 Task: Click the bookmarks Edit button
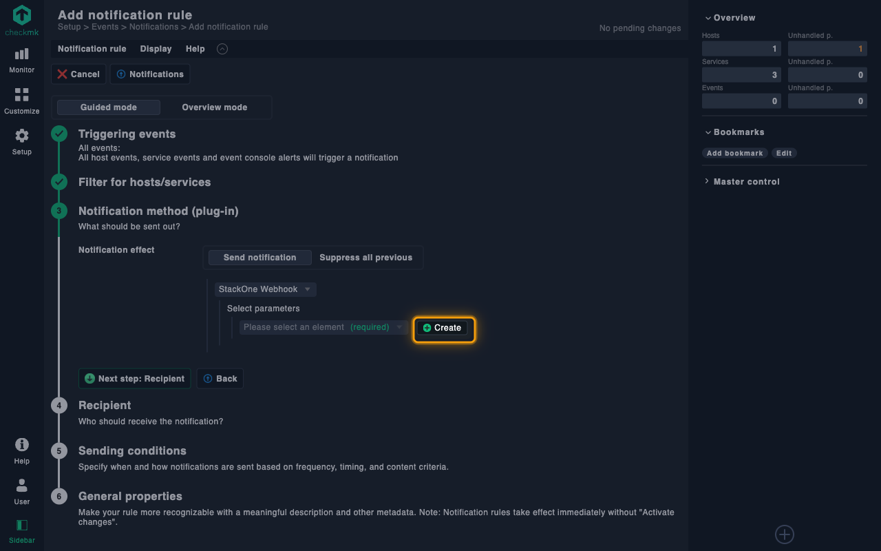[x=784, y=153]
